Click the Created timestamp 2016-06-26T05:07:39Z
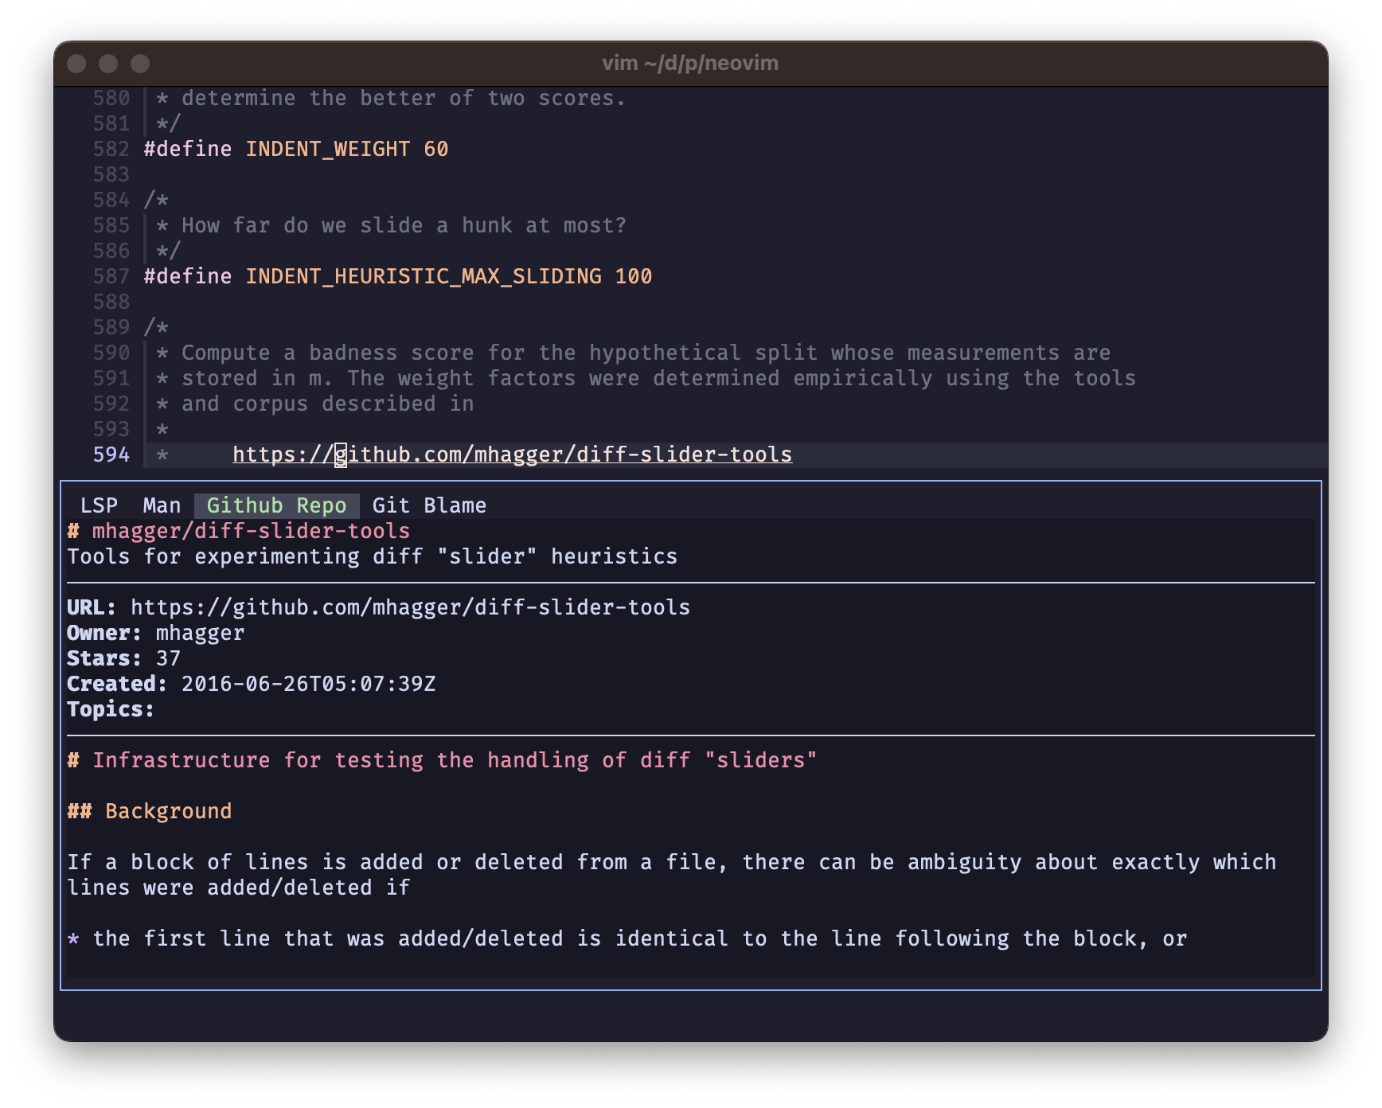 308,684
